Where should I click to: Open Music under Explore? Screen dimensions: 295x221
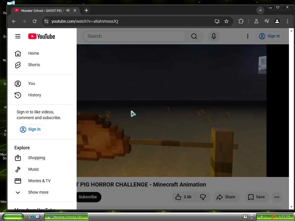pyautogui.click(x=42, y=169)
